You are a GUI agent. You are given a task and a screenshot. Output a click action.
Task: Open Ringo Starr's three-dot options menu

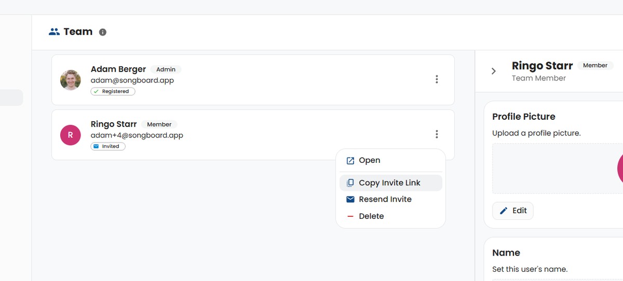coord(437,134)
